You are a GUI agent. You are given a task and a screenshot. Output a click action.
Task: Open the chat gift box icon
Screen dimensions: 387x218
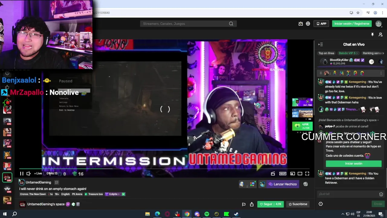[381, 194]
